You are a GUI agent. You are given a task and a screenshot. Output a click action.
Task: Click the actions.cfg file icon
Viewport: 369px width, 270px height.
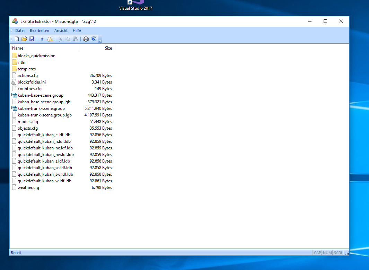(14, 75)
